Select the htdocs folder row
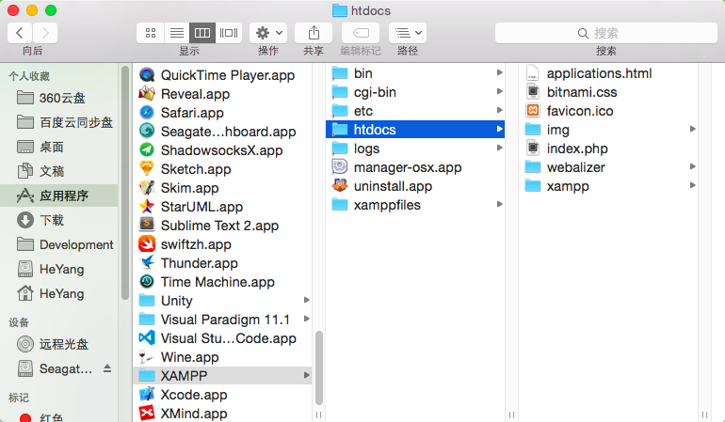 coord(415,130)
